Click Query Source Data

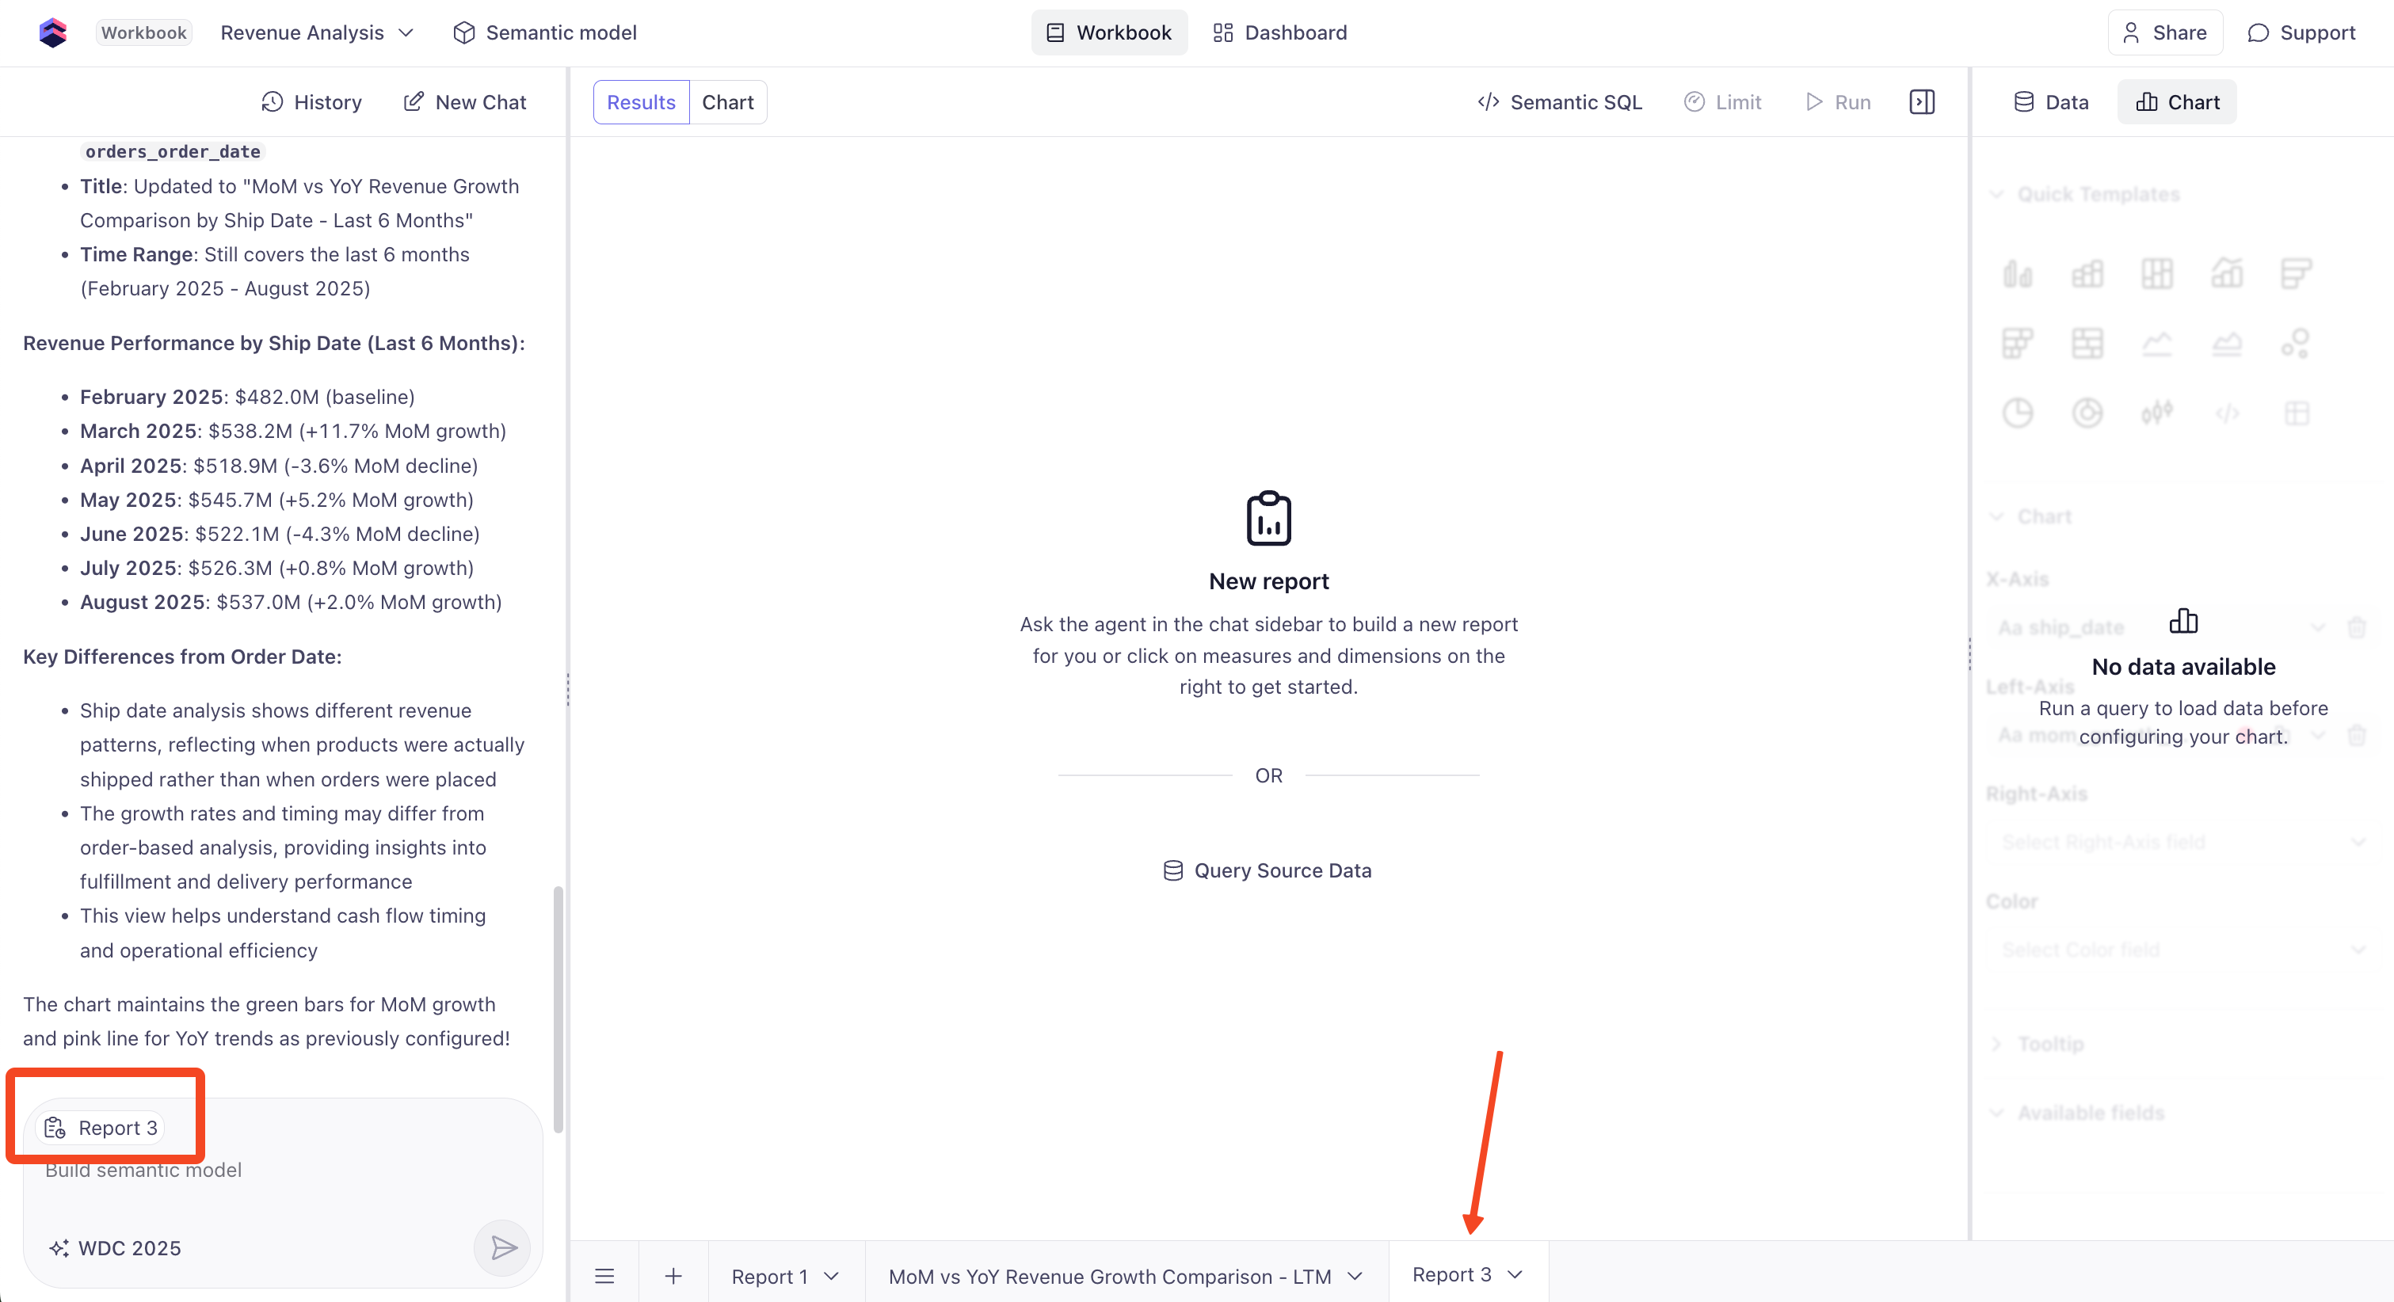[1268, 871]
